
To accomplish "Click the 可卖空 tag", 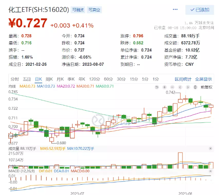I will (94, 10).
